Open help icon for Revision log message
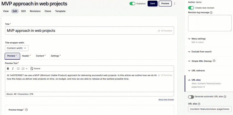 [x=211, y=12]
